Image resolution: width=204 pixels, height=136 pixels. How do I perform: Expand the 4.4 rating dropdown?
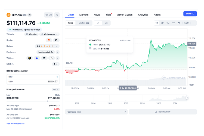click(47, 46)
